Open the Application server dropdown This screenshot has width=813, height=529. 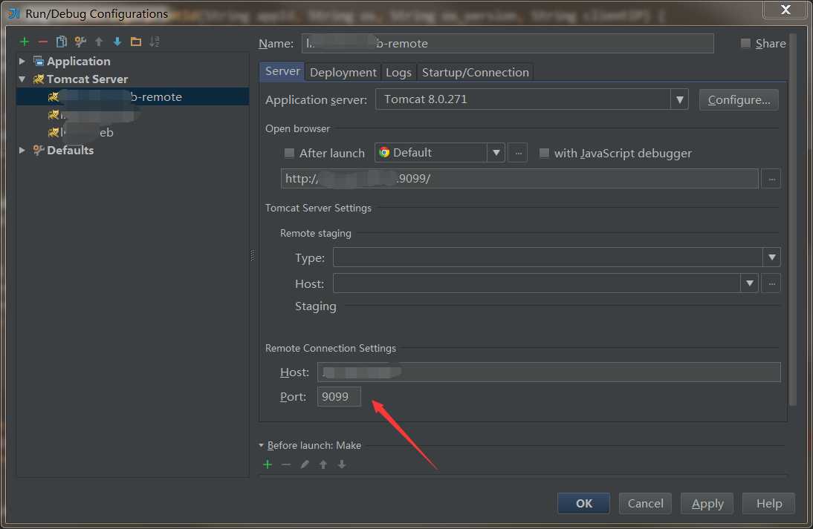[679, 99]
